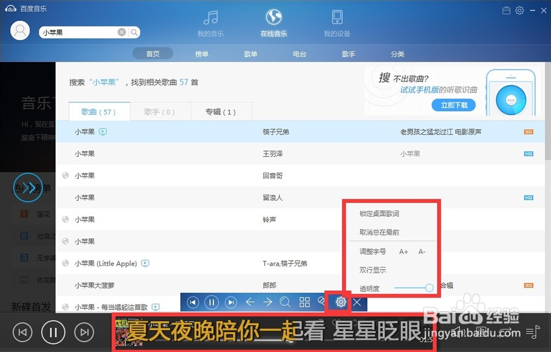
Task: Open the 我的设备 section
Action: click(337, 23)
